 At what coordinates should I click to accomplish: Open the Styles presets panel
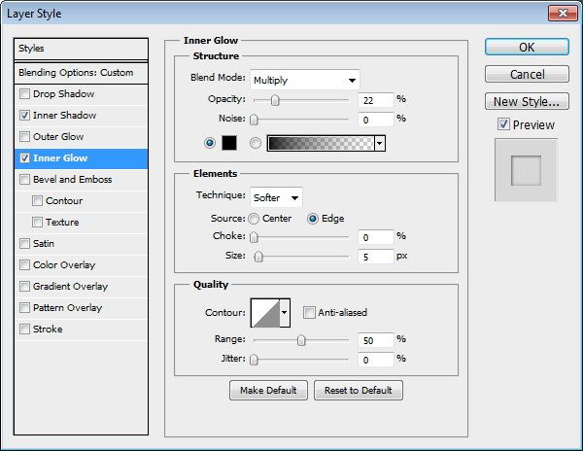[81, 49]
